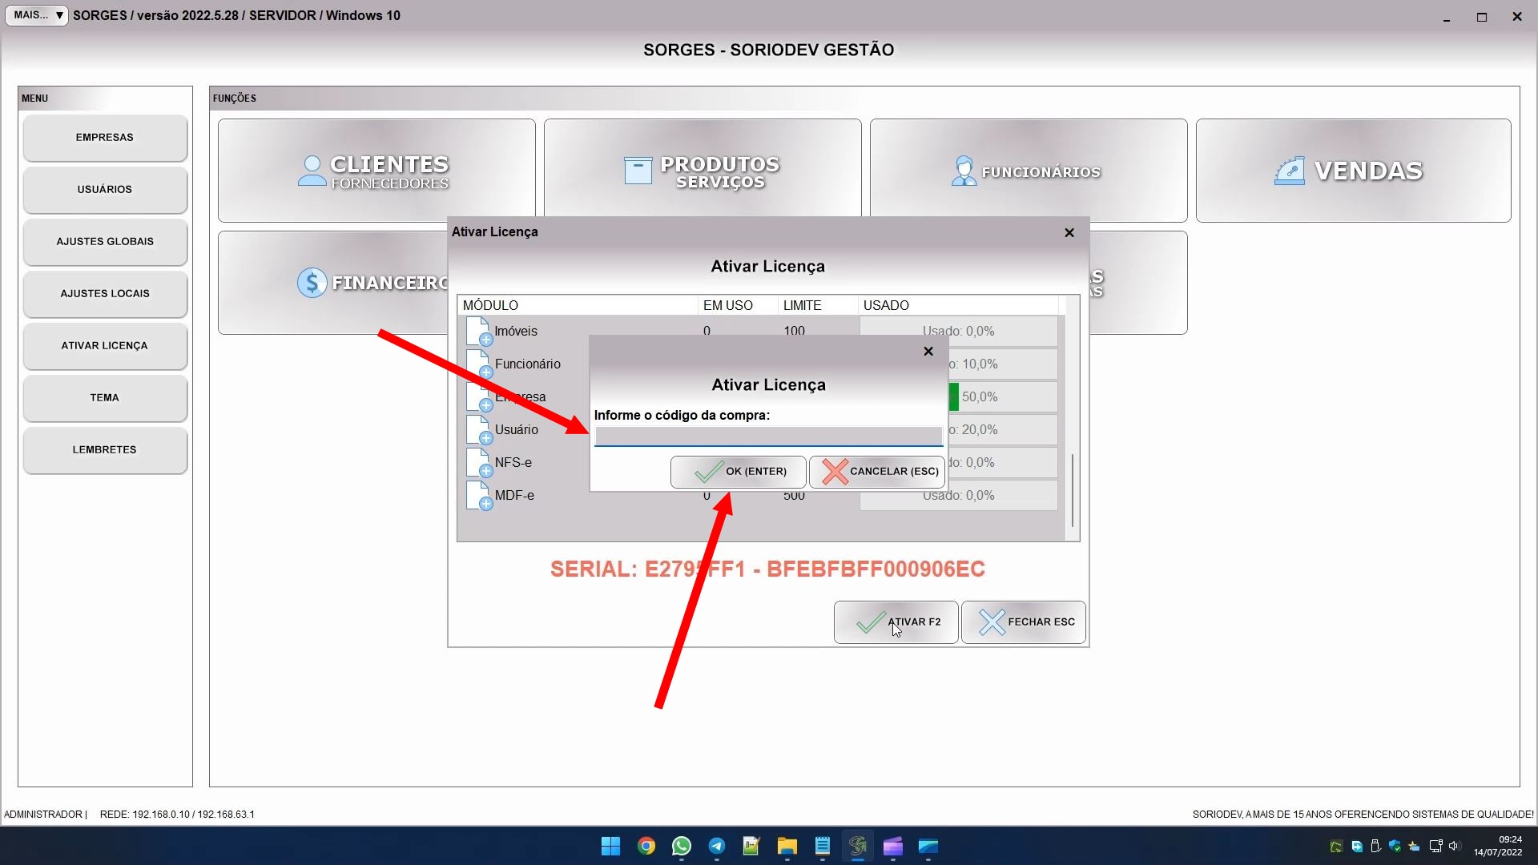Viewport: 1538px width, 865px height.
Task: Click the cash register icon on VENDAS
Action: tap(1290, 171)
